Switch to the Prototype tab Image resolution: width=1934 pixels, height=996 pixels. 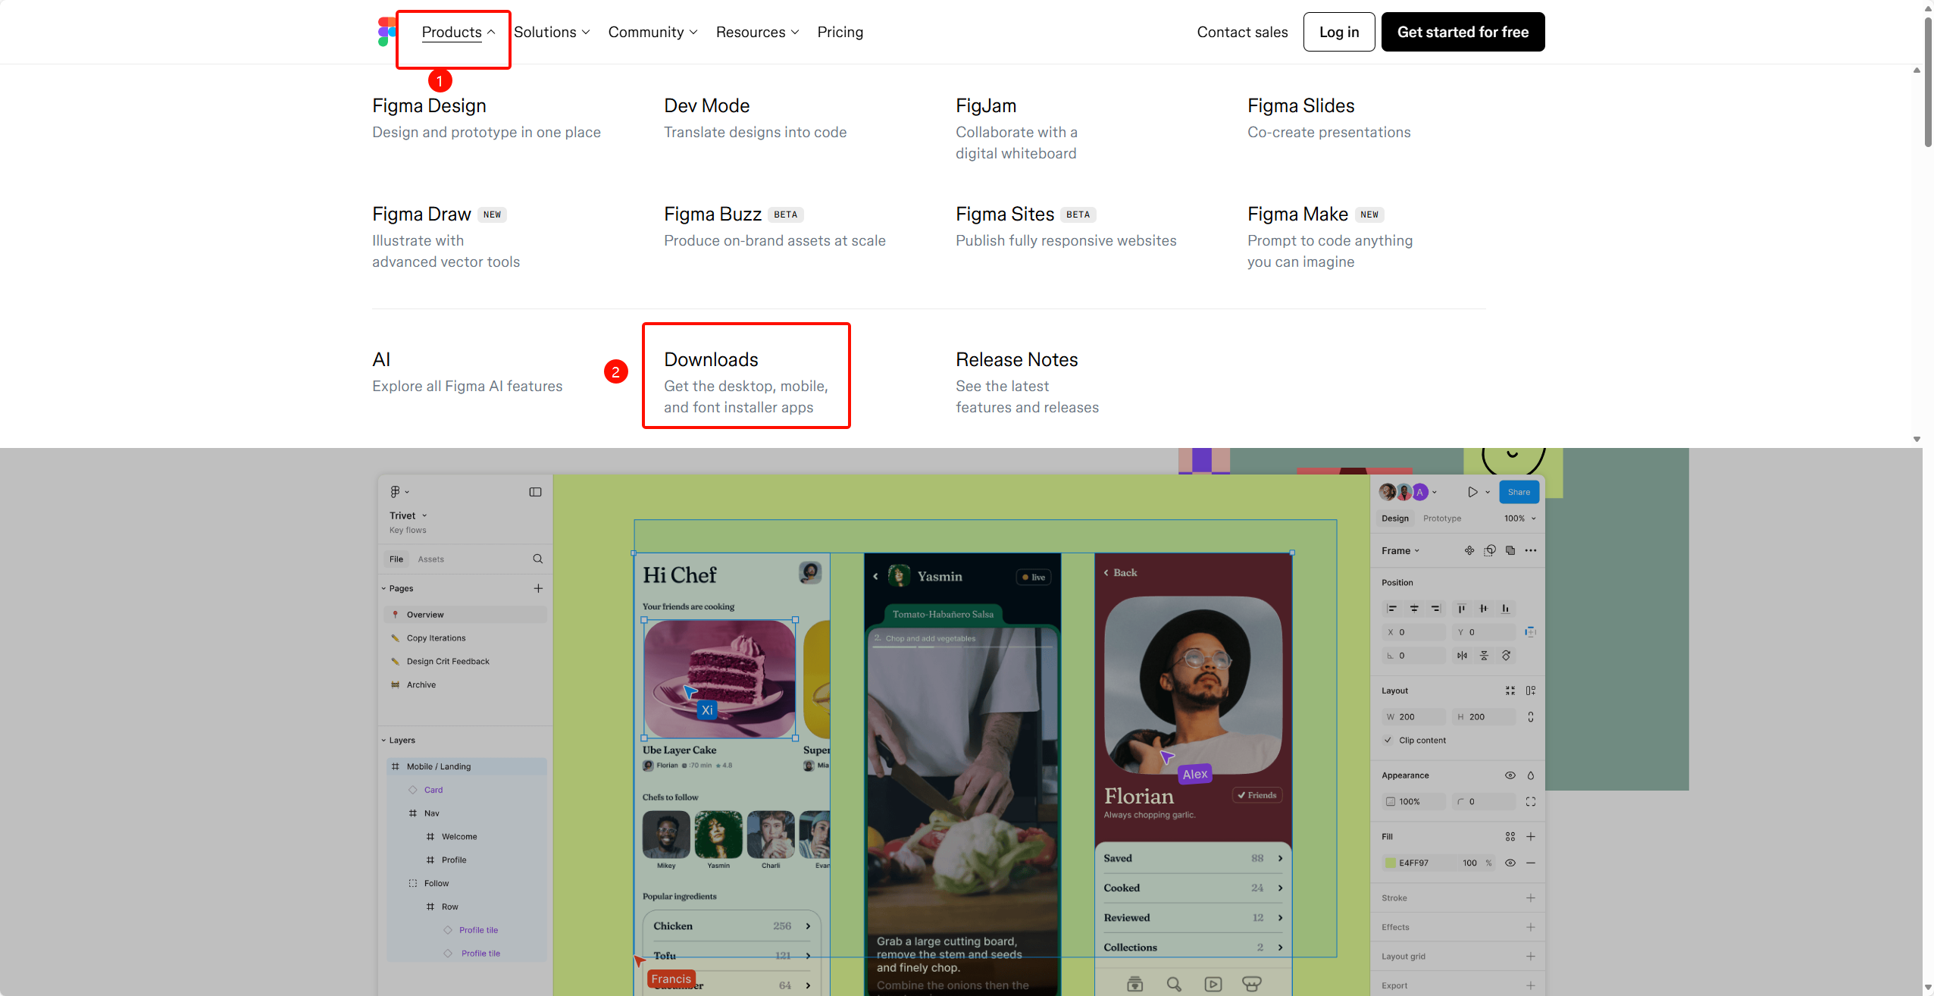pos(1441,518)
